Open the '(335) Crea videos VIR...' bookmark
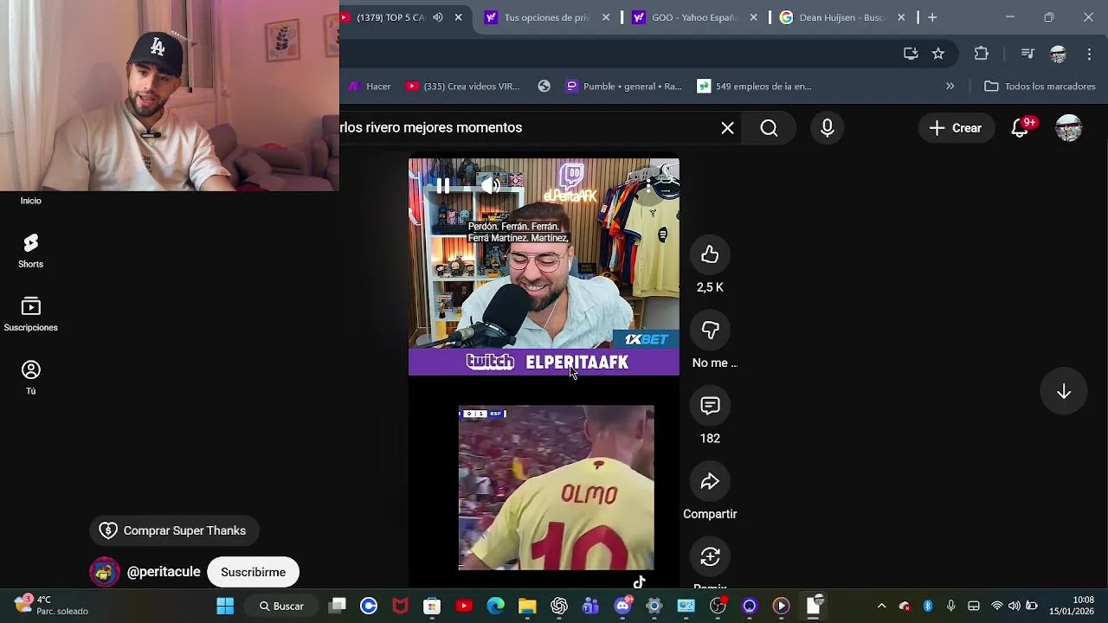Image resolution: width=1108 pixels, height=623 pixels. pyautogui.click(x=463, y=87)
